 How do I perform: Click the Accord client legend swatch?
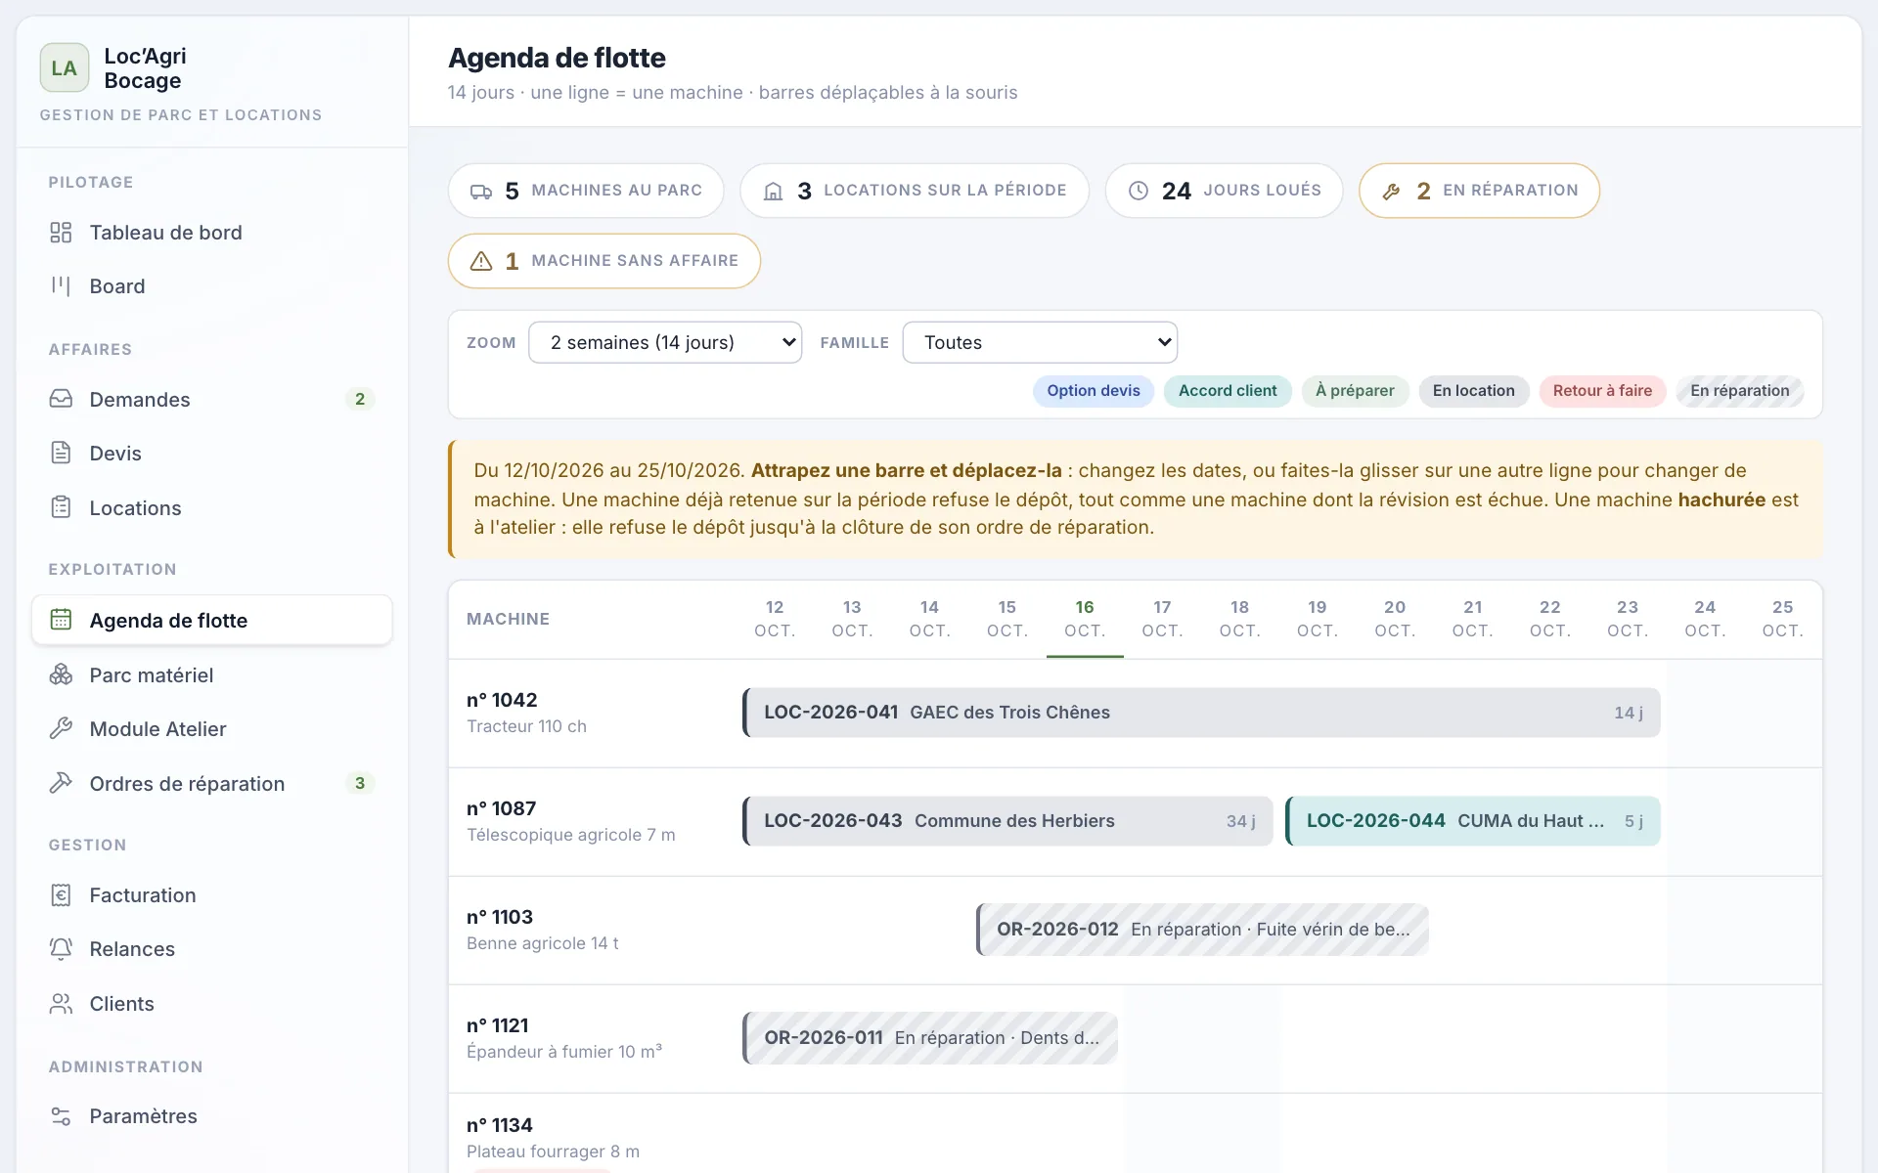click(1228, 391)
